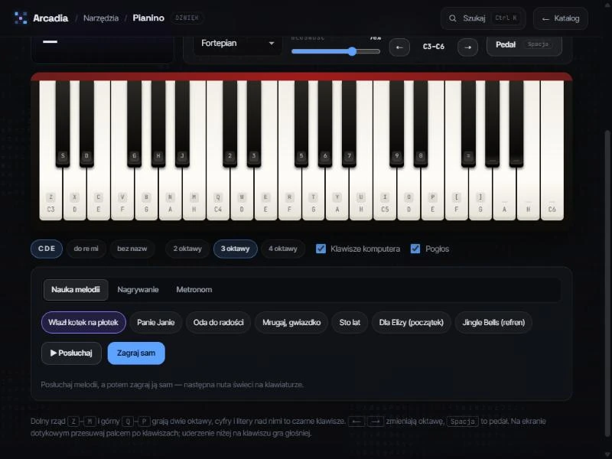Adjust the volume slider
Screen dimensions: 612x459
click(336, 51)
